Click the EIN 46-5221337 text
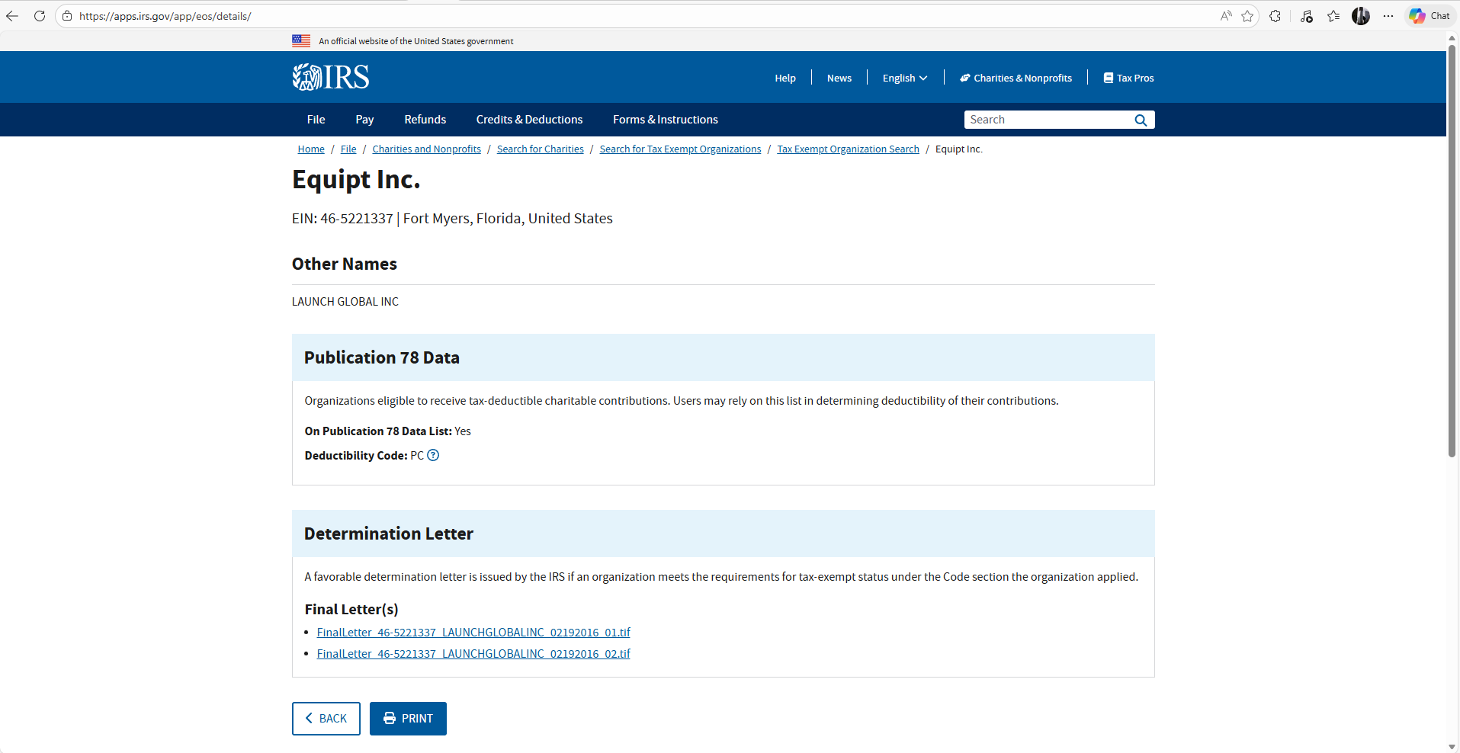This screenshot has height=753, width=1460. 342,219
